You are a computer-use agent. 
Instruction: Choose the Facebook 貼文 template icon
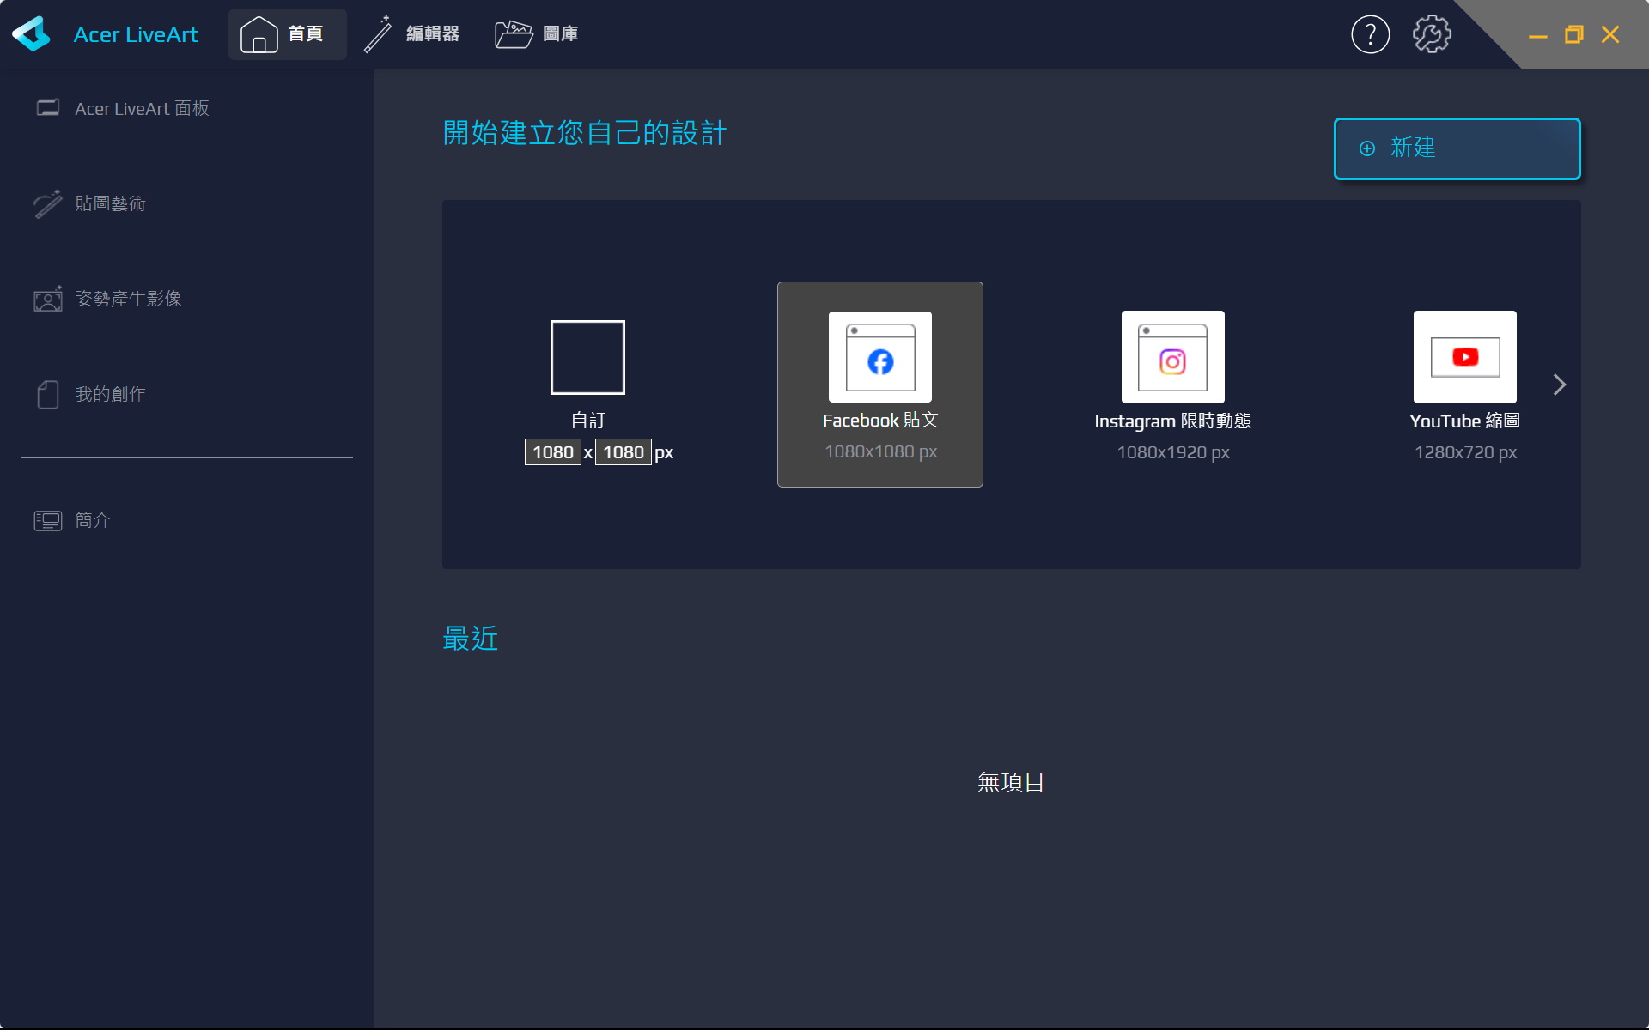pos(880,357)
